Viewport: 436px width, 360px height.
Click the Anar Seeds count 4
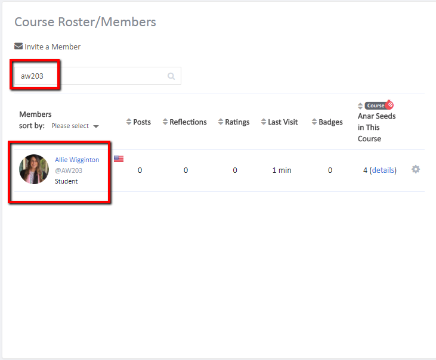tap(365, 170)
